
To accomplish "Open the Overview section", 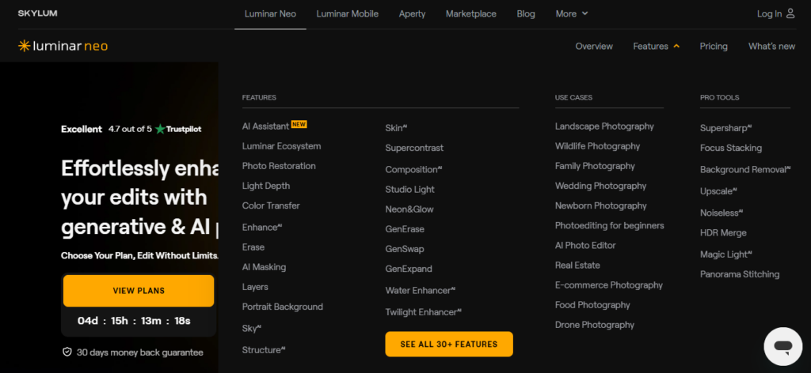I will [x=594, y=47].
